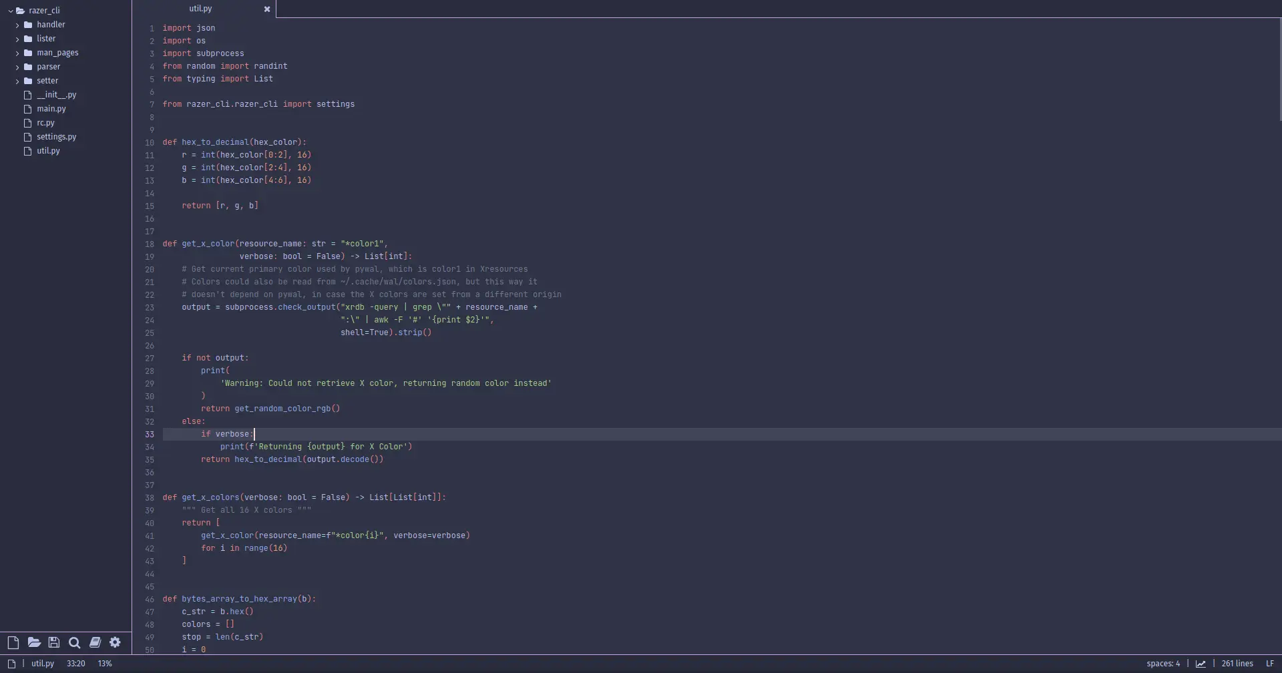
Task: Open search using the magnifier icon
Action: pyautogui.click(x=75, y=642)
